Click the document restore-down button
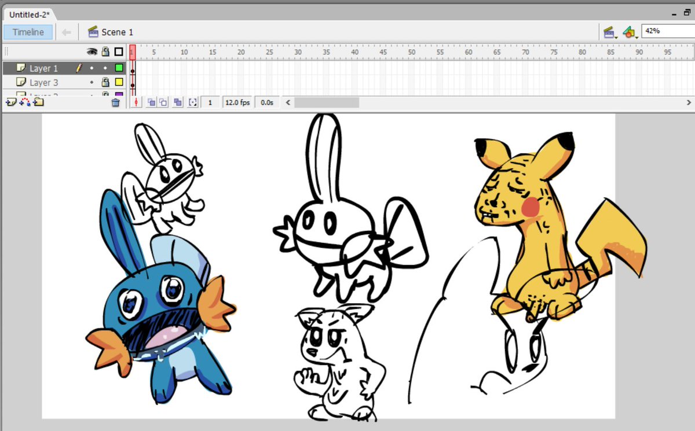The image size is (695, 431). (x=687, y=13)
